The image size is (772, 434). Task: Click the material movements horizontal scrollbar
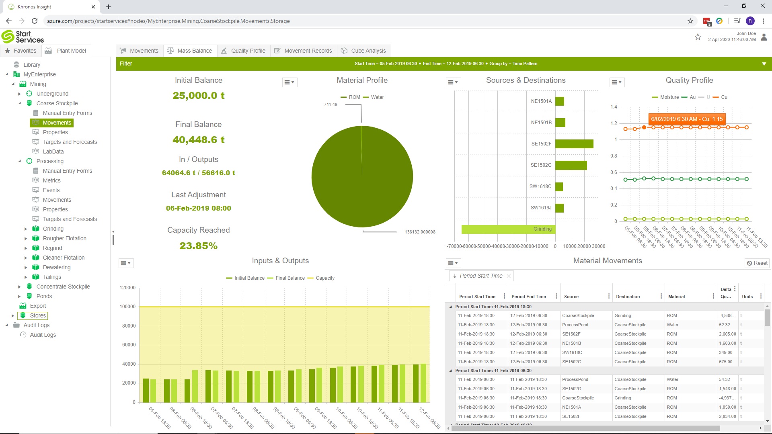coord(585,428)
